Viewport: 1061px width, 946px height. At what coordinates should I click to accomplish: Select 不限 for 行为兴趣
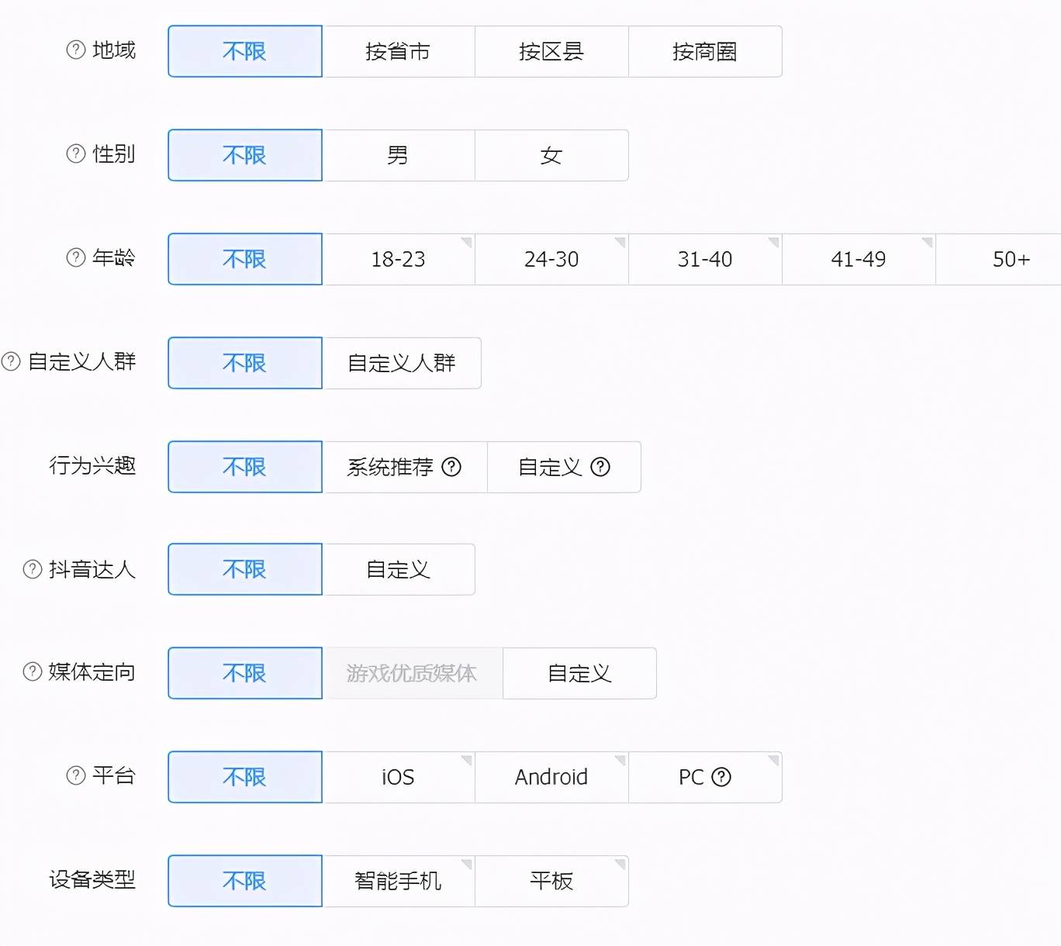245,467
